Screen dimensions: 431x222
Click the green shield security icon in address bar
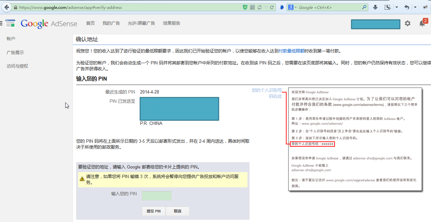pyautogui.click(x=245, y=7)
